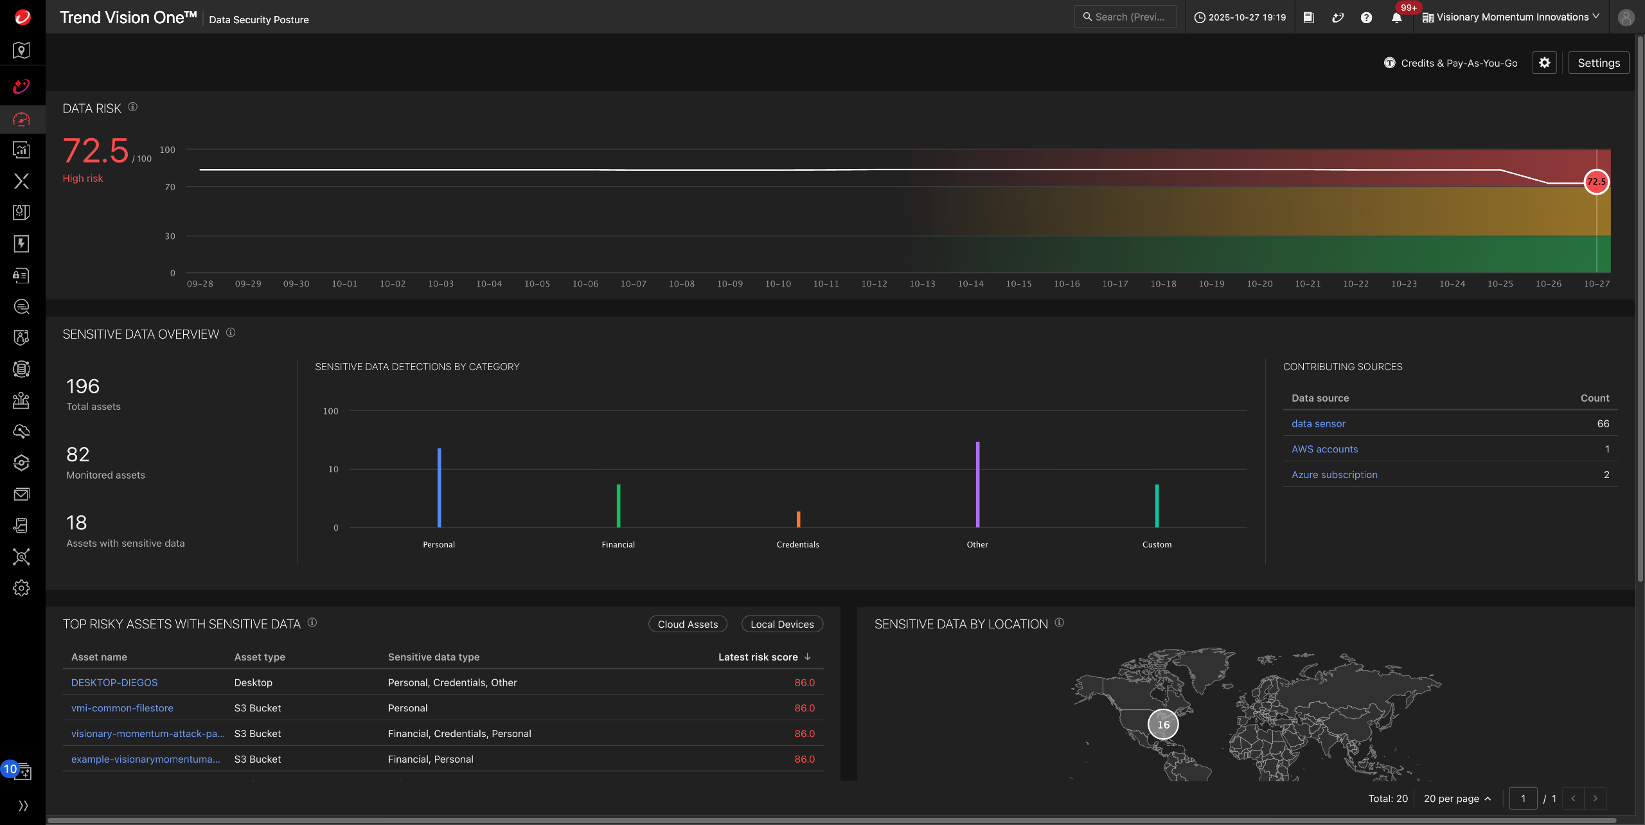Open the user profile avatar icon
The width and height of the screenshot is (1645, 825).
coord(1626,17)
